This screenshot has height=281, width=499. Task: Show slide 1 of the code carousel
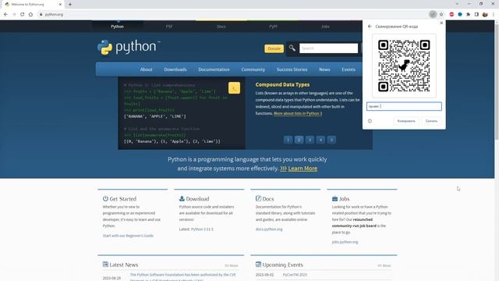pyautogui.click(x=288, y=140)
